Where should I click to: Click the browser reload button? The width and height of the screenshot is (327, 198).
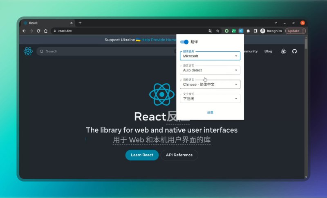click(38, 31)
